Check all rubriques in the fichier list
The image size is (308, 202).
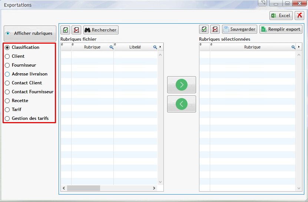pos(65,30)
